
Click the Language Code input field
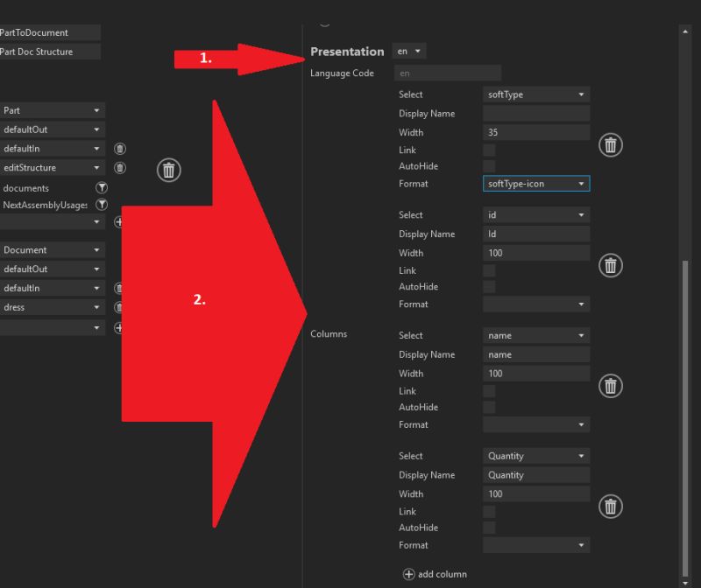[x=447, y=73]
